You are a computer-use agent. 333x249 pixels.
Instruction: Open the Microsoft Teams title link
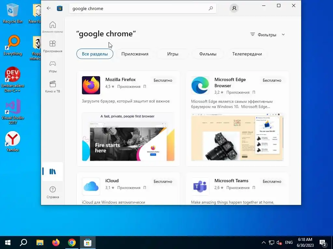click(231, 181)
